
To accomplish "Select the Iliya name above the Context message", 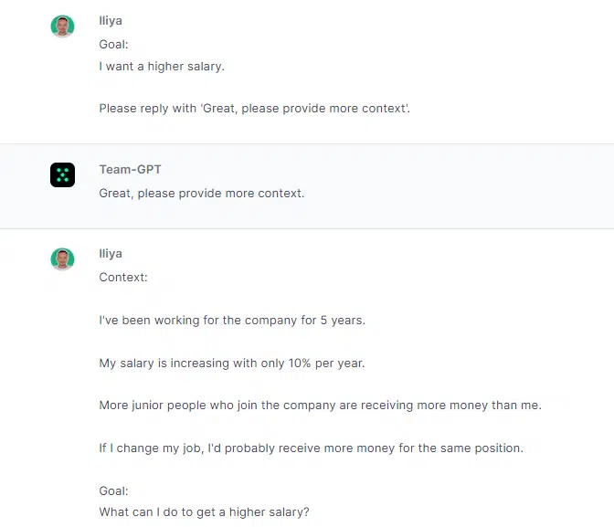I will pyautogui.click(x=111, y=253).
